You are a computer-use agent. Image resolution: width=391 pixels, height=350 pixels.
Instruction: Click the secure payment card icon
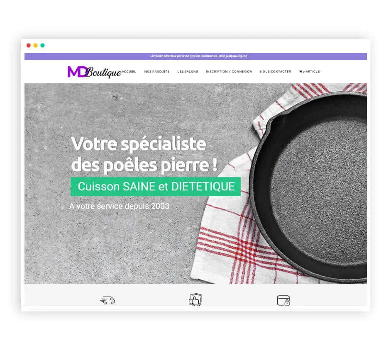(283, 300)
